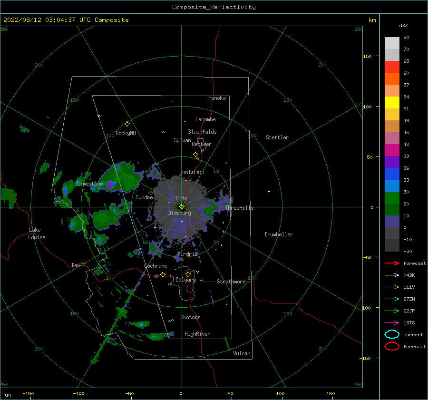This screenshot has height=400, width=428.
Task: Click the Drumheller town label
Action: (279, 234)
